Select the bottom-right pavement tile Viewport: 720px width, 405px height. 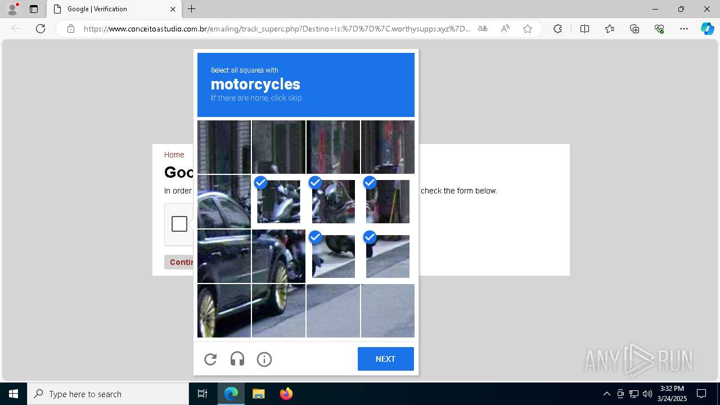pos(388,310)
